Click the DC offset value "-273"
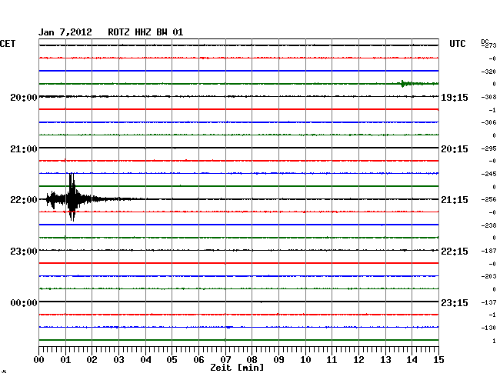The image size is (500, 380). coord(489,45)
